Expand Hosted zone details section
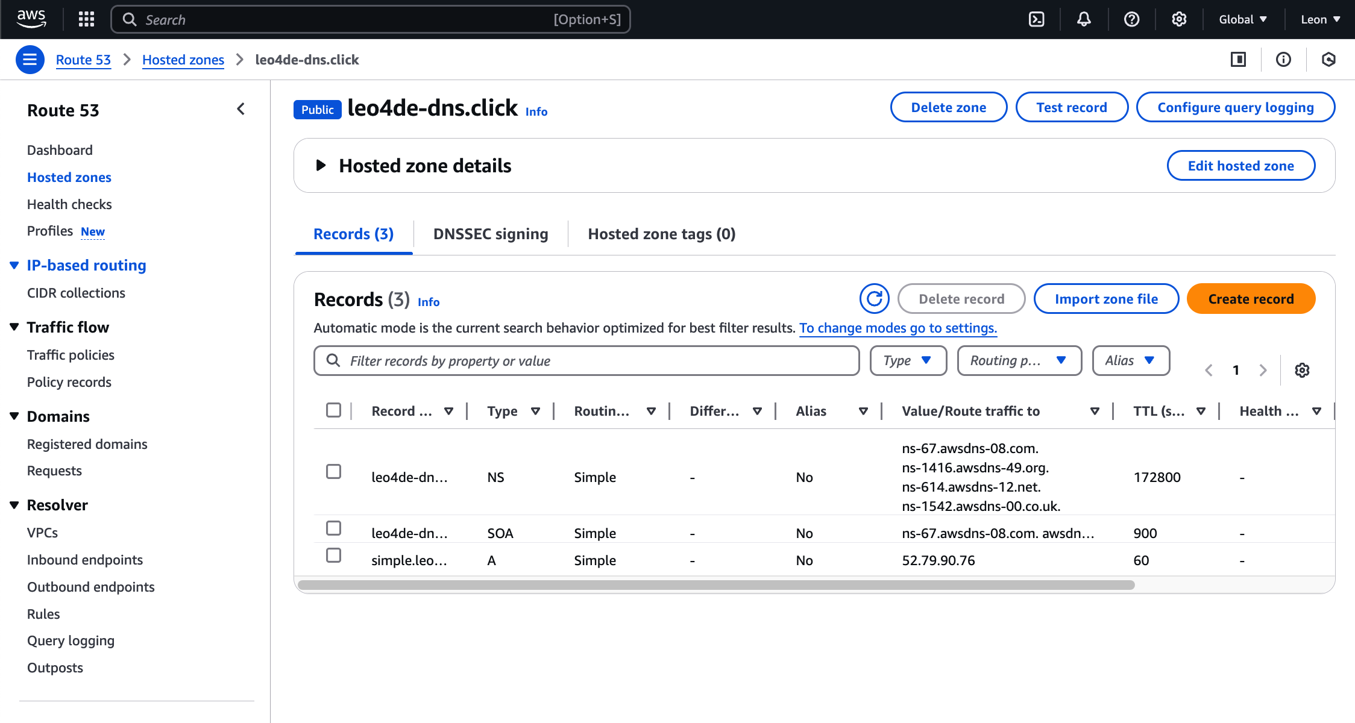Image resolution: width=1355 pixels, height=723 pixels. coord(321,166)
